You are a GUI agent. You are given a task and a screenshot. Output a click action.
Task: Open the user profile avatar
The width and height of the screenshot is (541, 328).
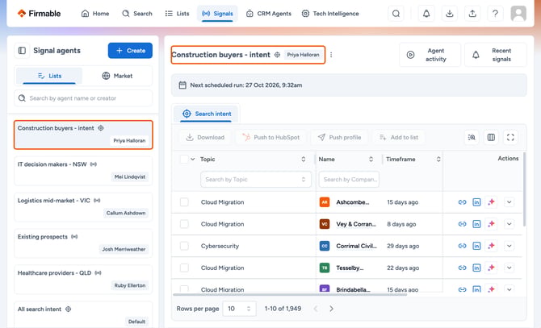click(518, 14)
